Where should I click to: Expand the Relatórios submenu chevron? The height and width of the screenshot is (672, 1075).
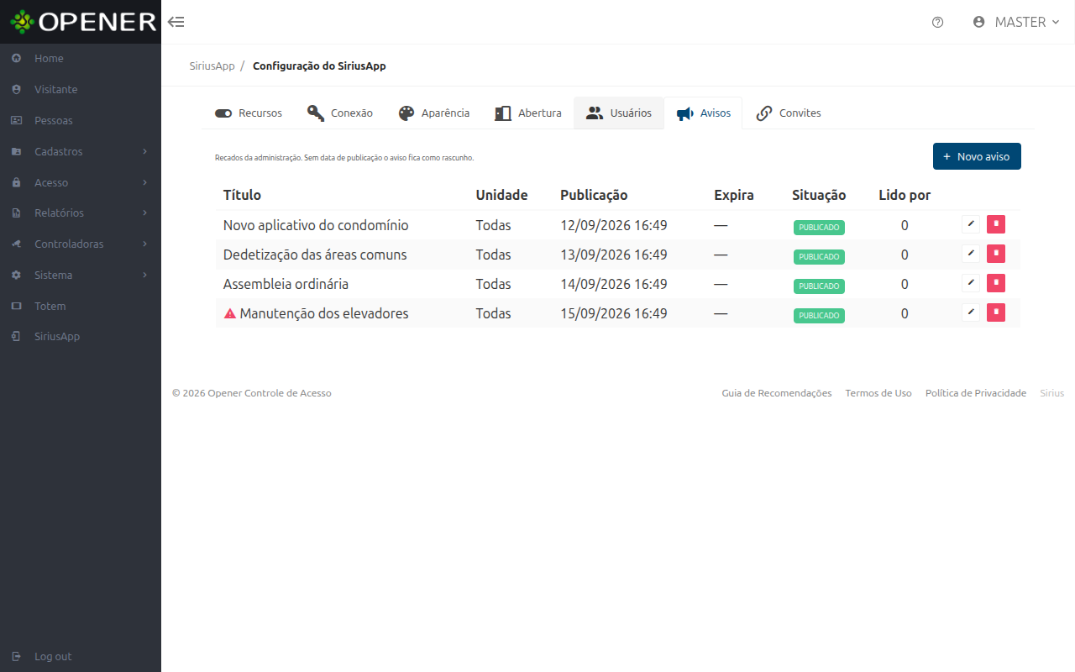[x=145, y=213]
